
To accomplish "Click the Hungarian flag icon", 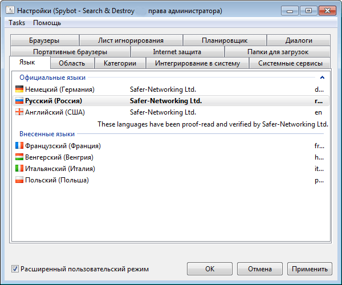I will click(x=19, y=157).
